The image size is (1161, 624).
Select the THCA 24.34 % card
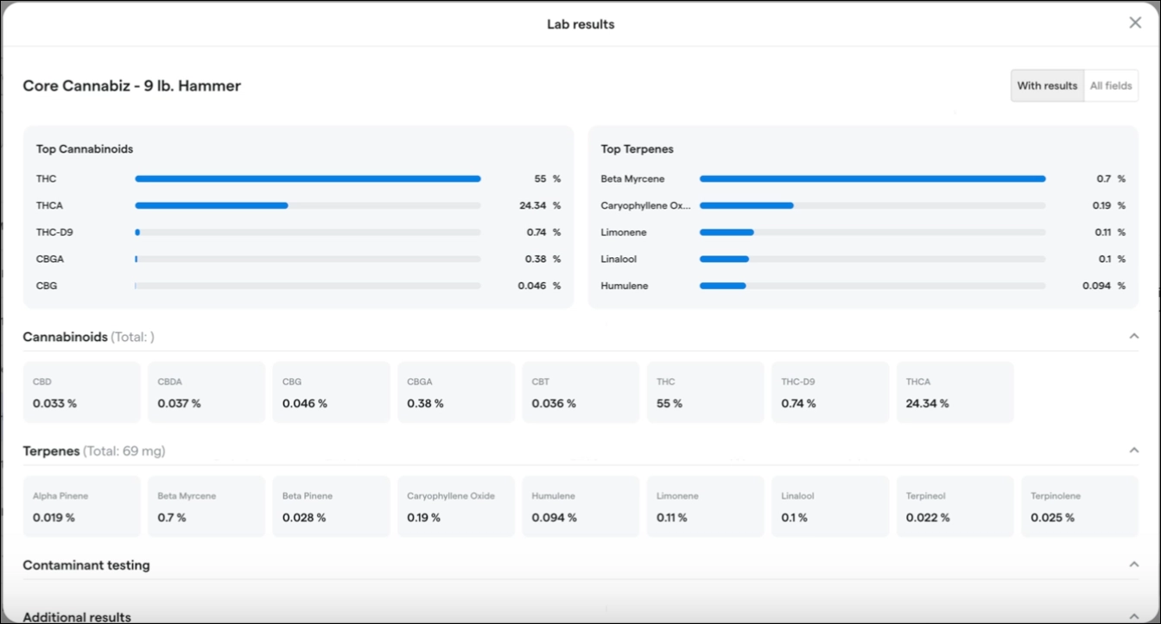(x=955, y=393)
